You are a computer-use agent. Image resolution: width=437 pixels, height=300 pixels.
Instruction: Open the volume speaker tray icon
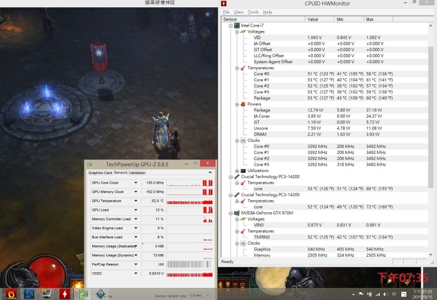coord(386,294)
